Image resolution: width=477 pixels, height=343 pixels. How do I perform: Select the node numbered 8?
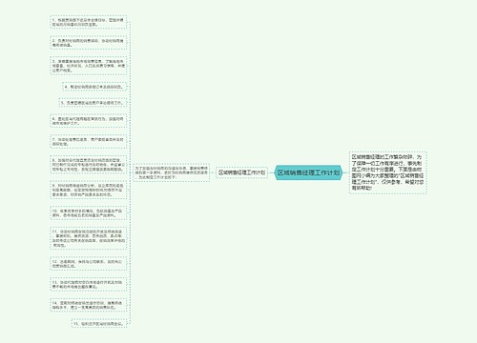pyautogui.click(x=89, y=165)
